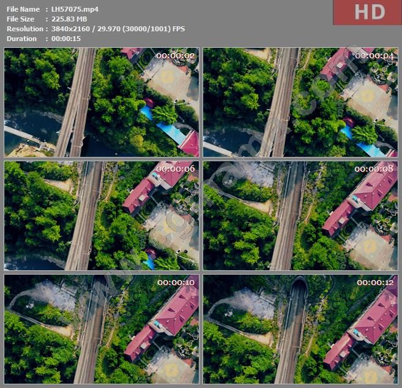Viewport: 402px width, 388px height.
Task: Click the "Duration" label
Action: coord(21,39)
